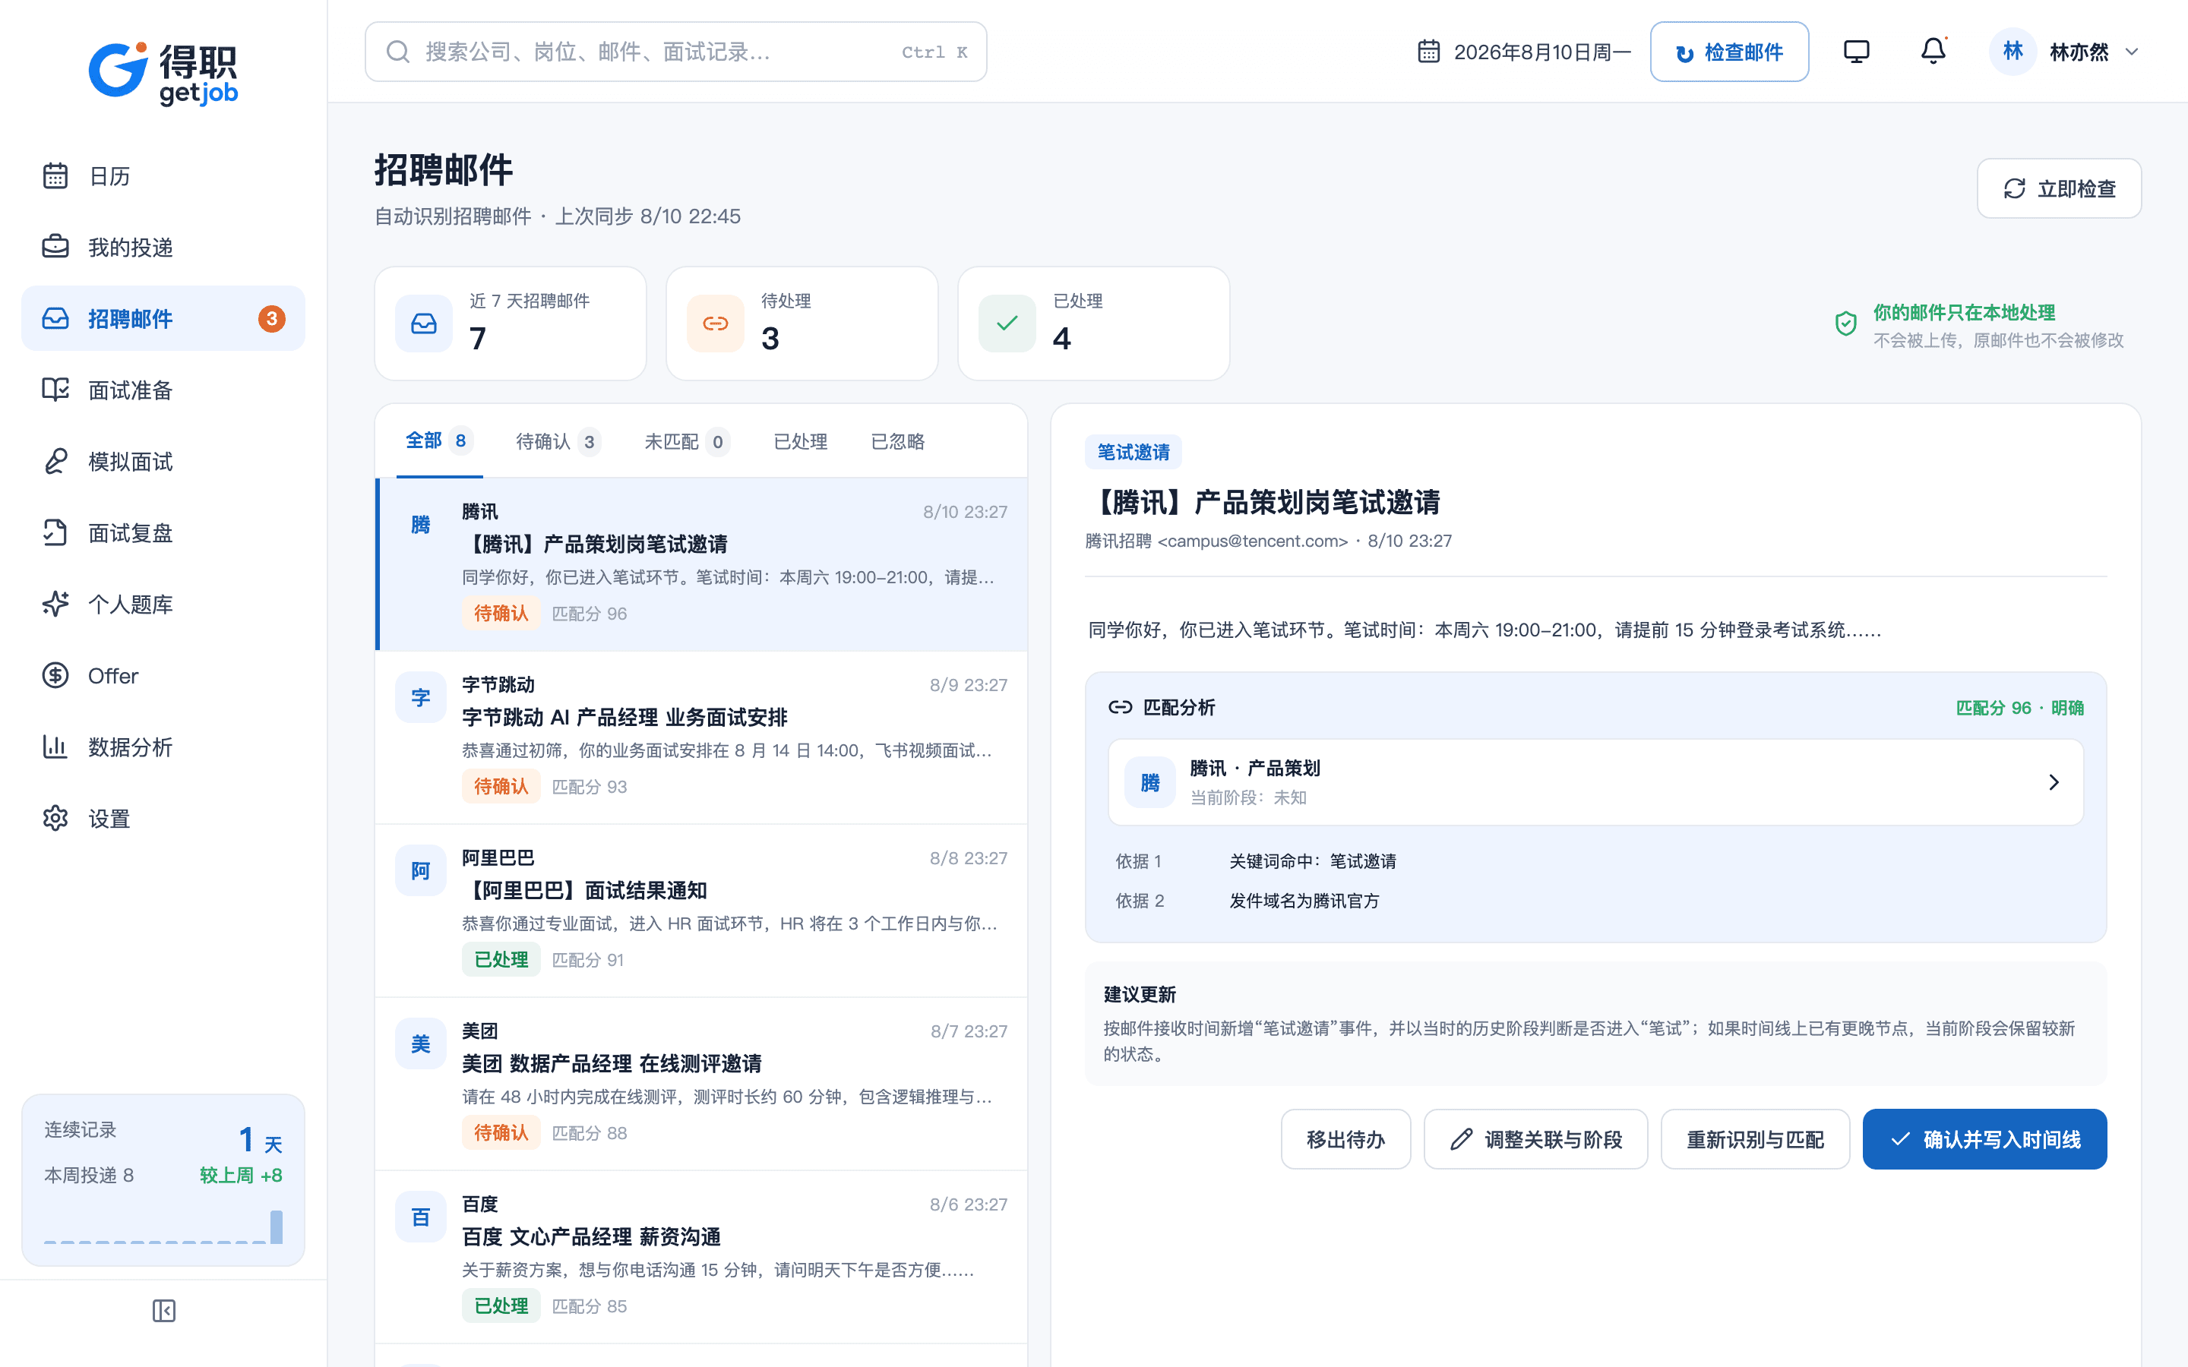
Task: Click the 美 avatar for 美团
Action: (x=420, y=1043)
